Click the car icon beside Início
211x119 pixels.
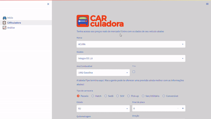4,18
